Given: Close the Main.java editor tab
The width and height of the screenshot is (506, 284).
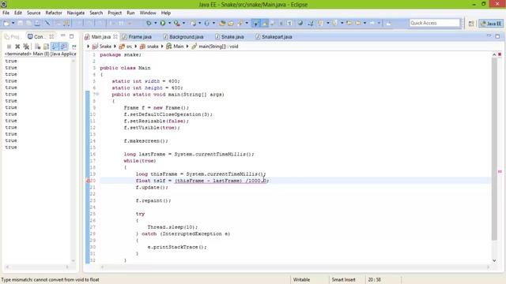Looking at the screenshot, I should [115, 37].
